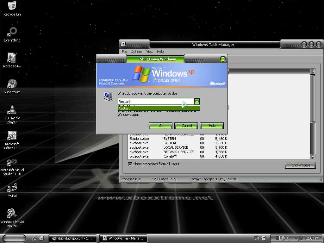Viewport: 324px width, 243px height.
Task: Open the Options menu in Task Manager
Action: 137,52
